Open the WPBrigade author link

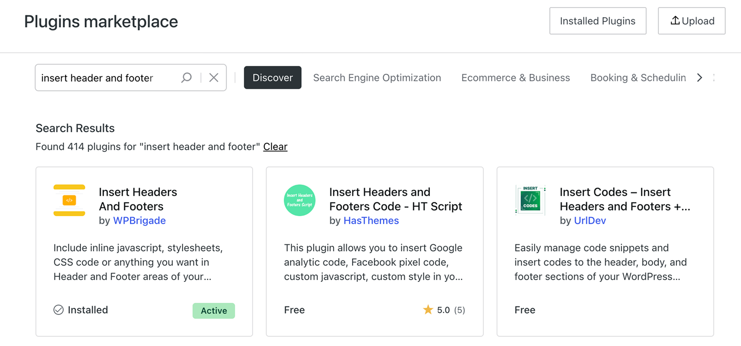(x=139, y=221)
